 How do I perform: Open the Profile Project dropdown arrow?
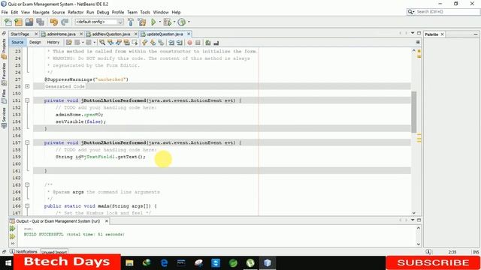pyautogui.click(x=189, y=22)
